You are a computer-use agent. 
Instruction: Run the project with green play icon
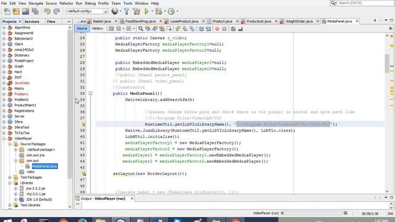(x=146, y=11)
